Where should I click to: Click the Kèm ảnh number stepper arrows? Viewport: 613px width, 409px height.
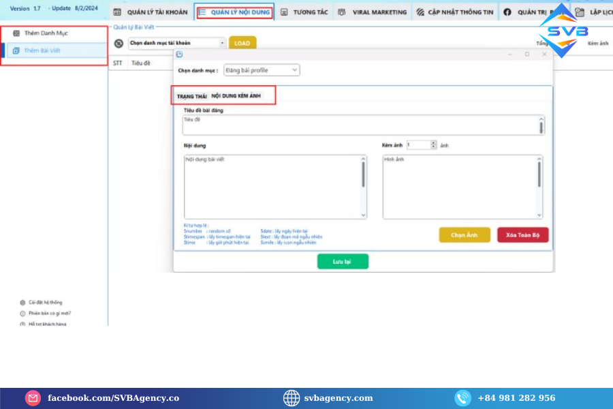click(x=433, y=145)
